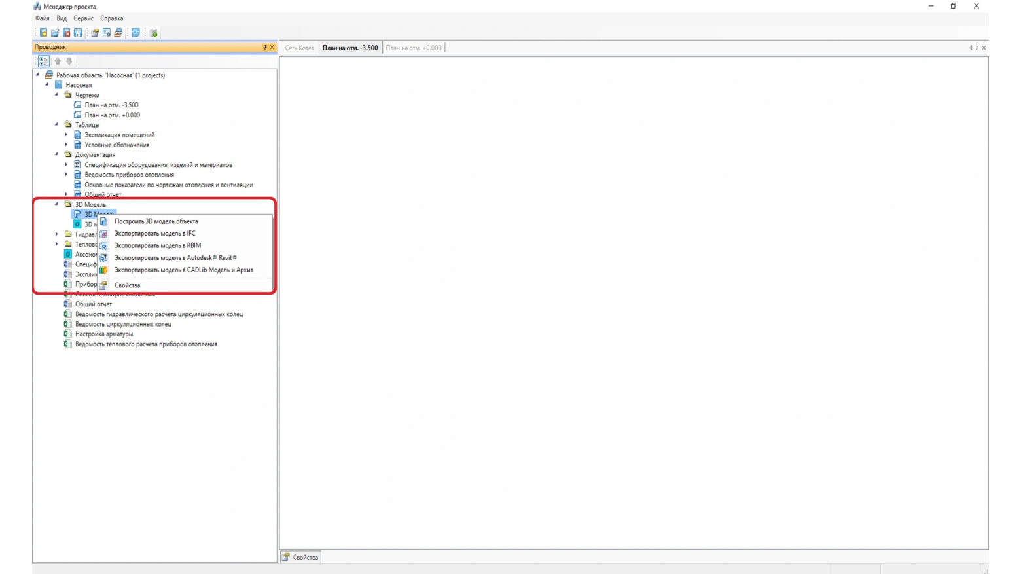Open the Сервис menu
Viewport: 1021px width, 574px height.
83,18
